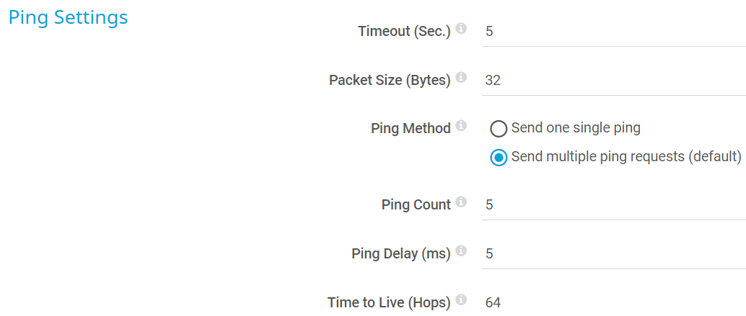Viewport: 746px width, 316px height.
Task: Click the Time to Live info icon
Action: (462, 299)
